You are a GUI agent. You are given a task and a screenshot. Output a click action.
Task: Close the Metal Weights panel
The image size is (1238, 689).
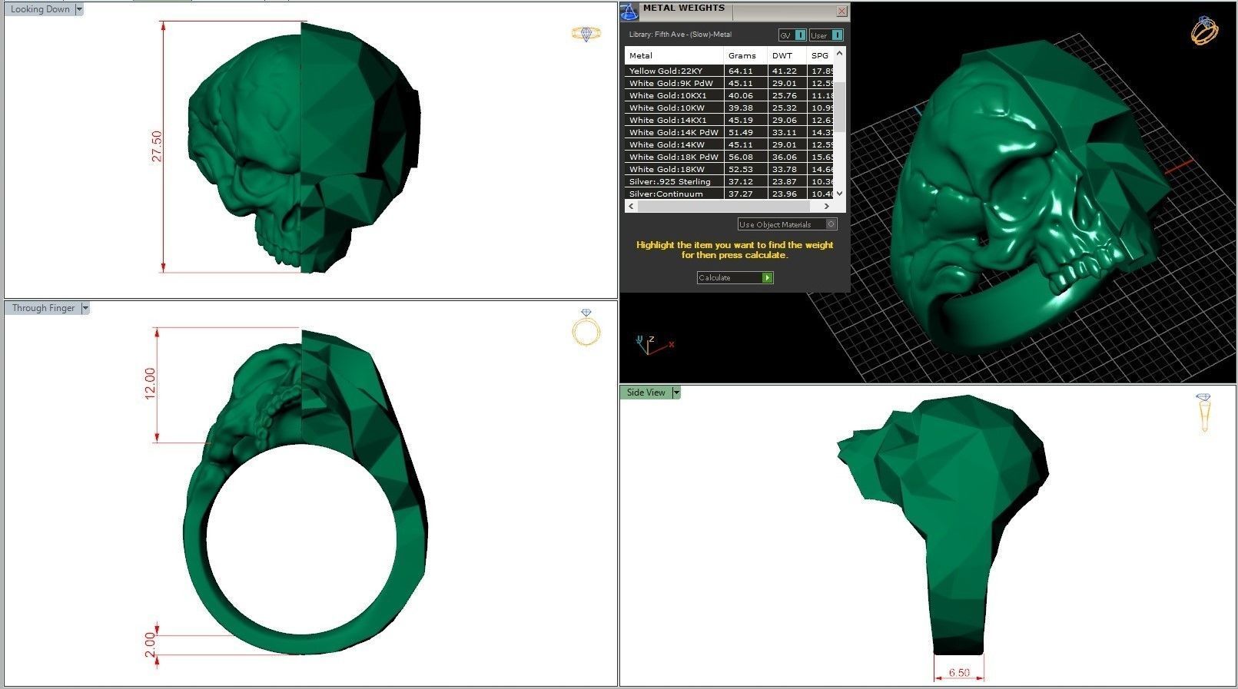pos(841,11)
